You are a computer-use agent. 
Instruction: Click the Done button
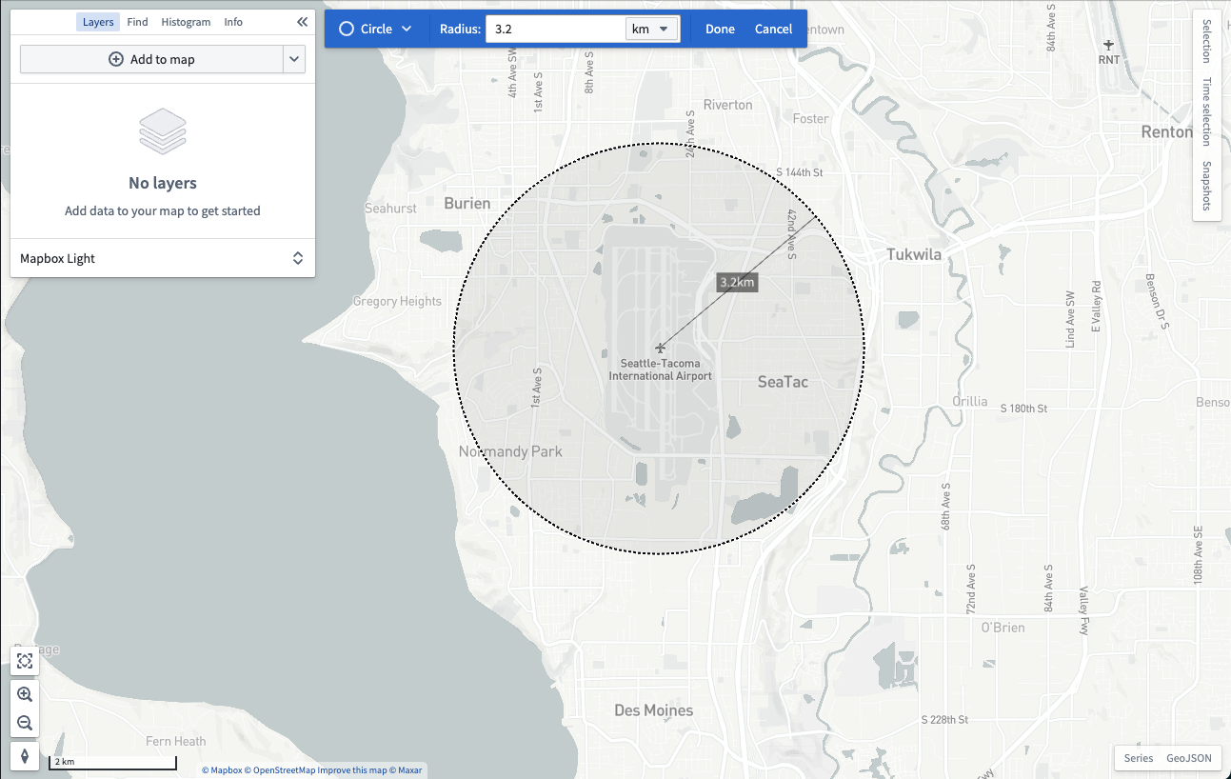click(x=720, y=29)
